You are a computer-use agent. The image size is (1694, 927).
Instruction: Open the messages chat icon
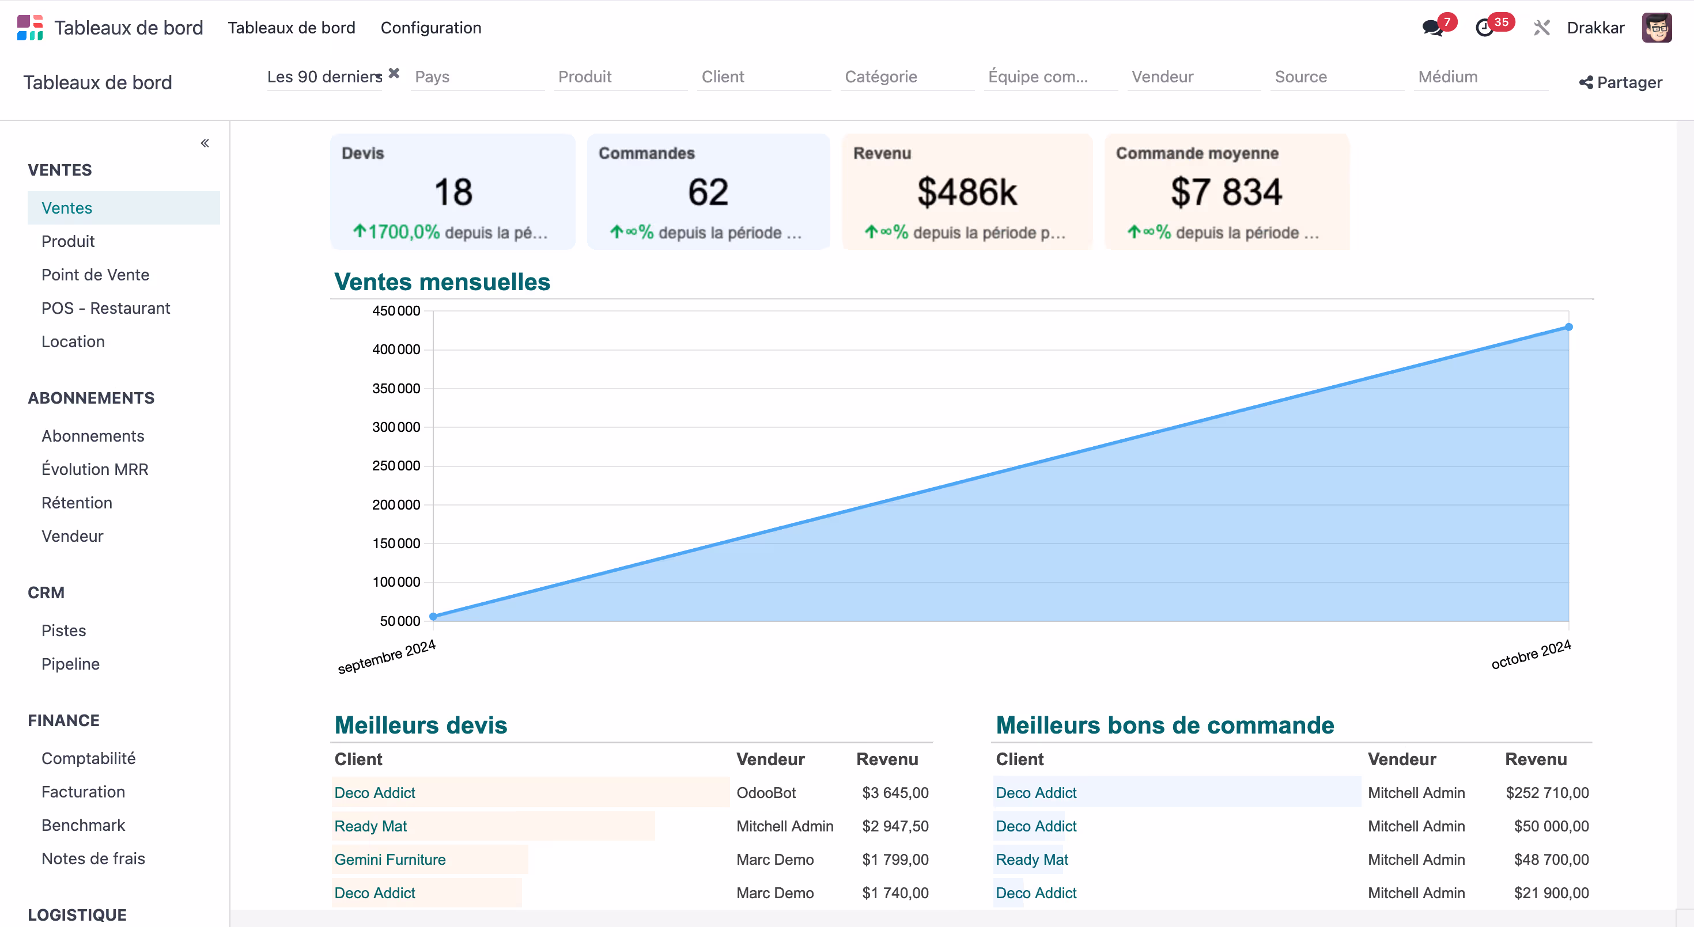point(1432,28)
